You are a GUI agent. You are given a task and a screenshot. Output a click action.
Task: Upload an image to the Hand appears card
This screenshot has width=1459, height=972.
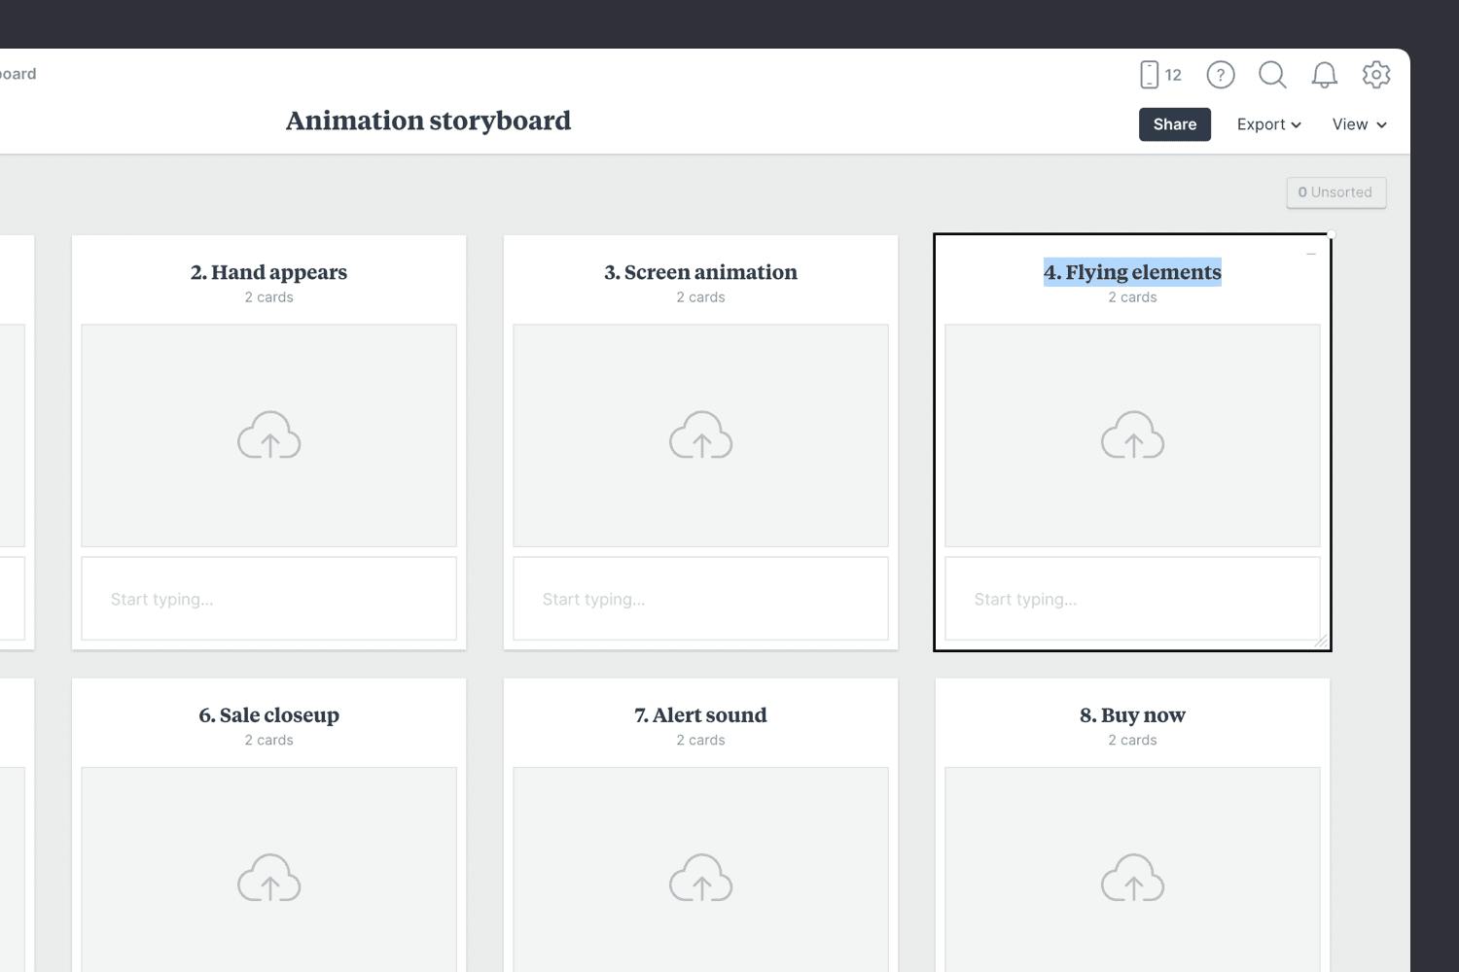tap(268, 435)
